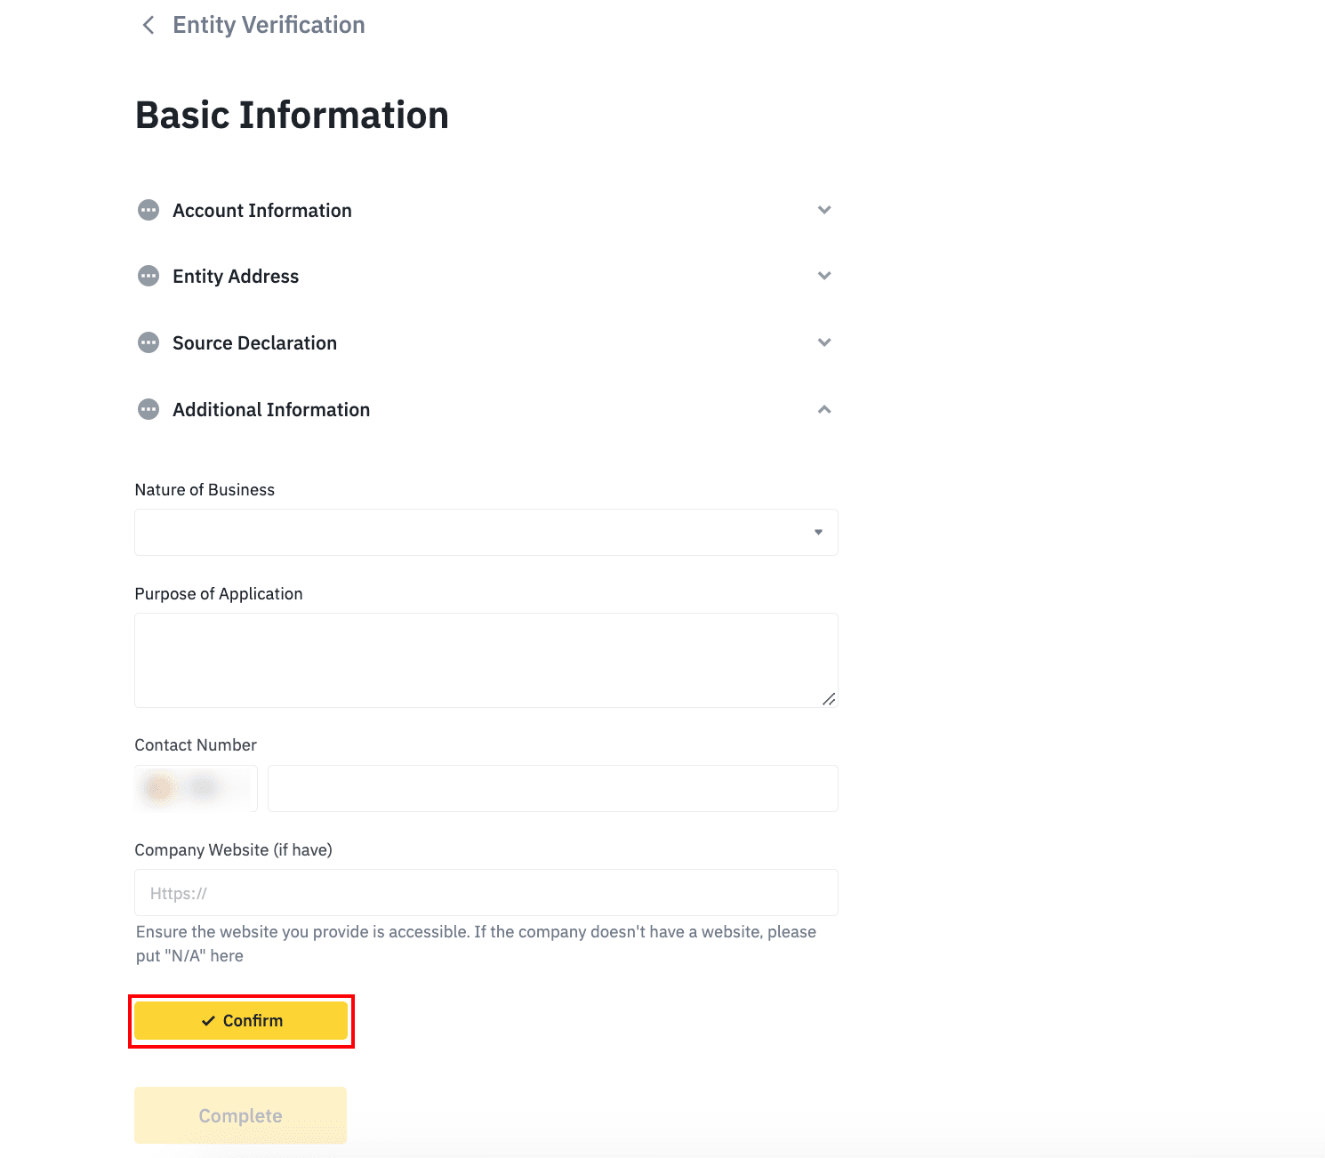
Task: Click the Account Information status icon
Action: pyautogui.click(x=149, y=210)
